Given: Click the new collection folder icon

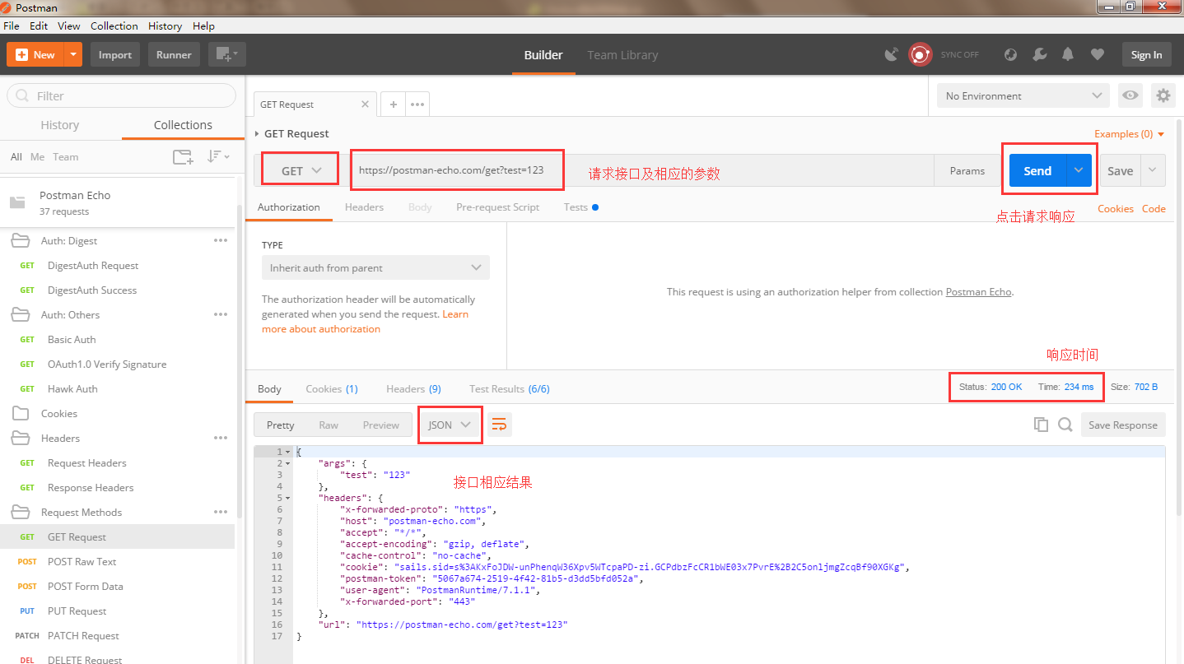Looking at the screenshot, I should click(183, 157).
